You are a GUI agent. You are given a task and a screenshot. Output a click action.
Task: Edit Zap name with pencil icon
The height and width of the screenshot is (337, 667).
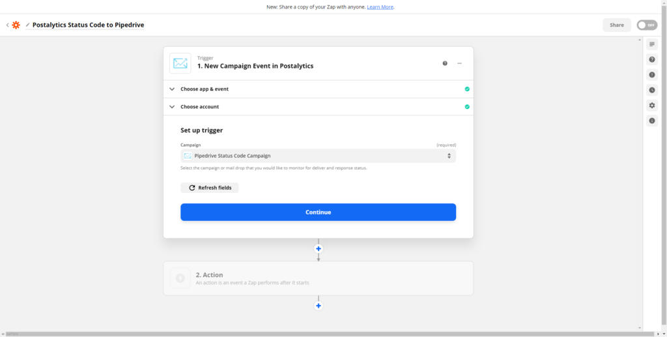[x=27, y=25]
